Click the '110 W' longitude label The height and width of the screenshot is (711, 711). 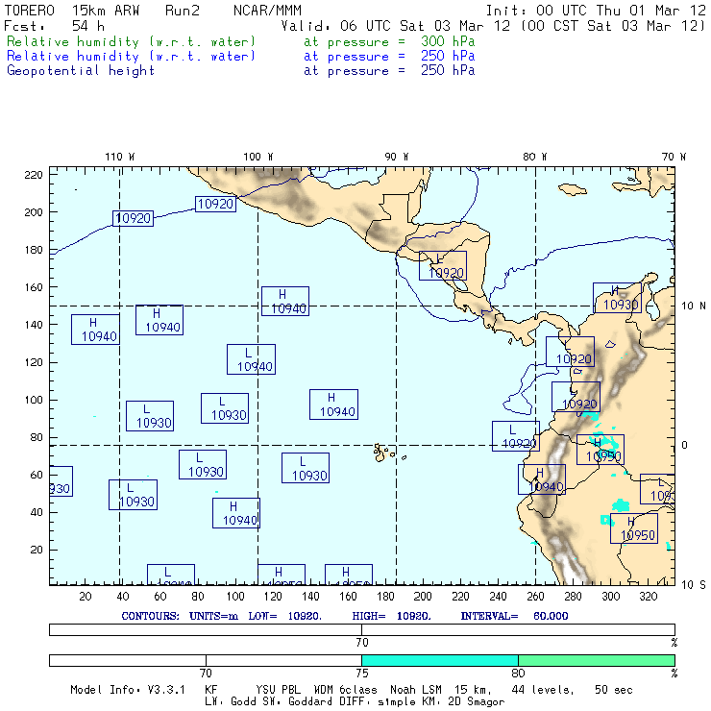120,157
